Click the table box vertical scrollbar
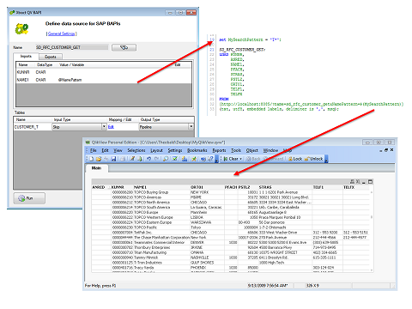The height and width of the screenshot is (309, 412). coord(372,231)
